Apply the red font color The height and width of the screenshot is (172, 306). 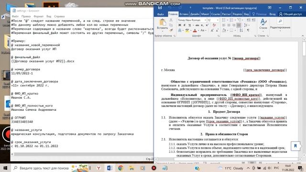(195, 31)
